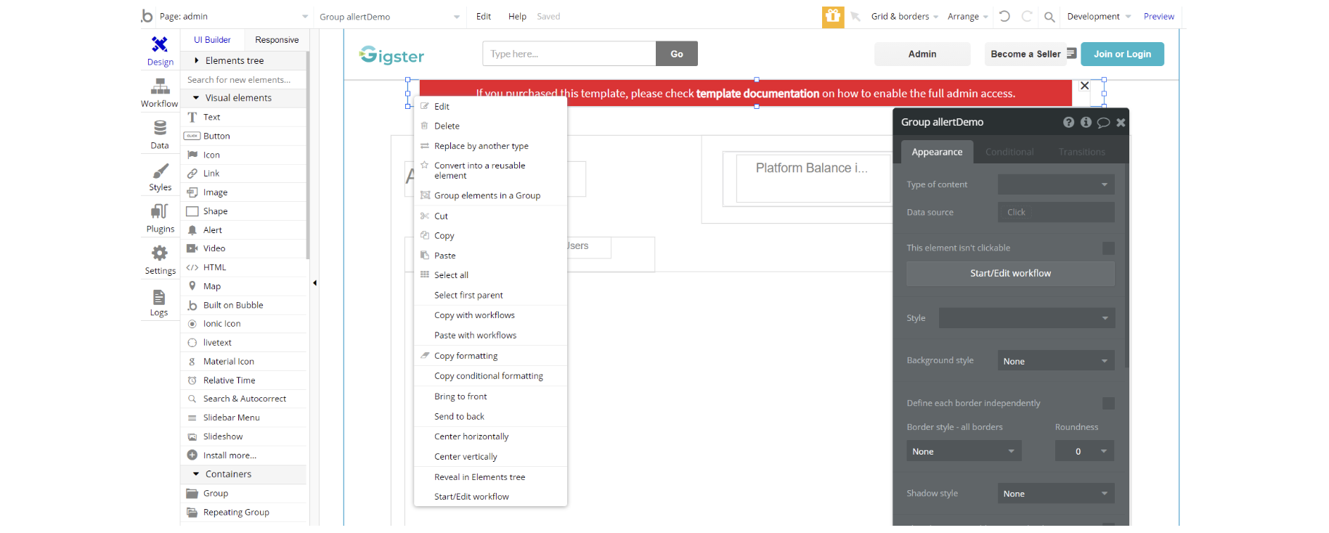
Task: Close the Group allertDemo property panel
Action: coord(1121,122)
